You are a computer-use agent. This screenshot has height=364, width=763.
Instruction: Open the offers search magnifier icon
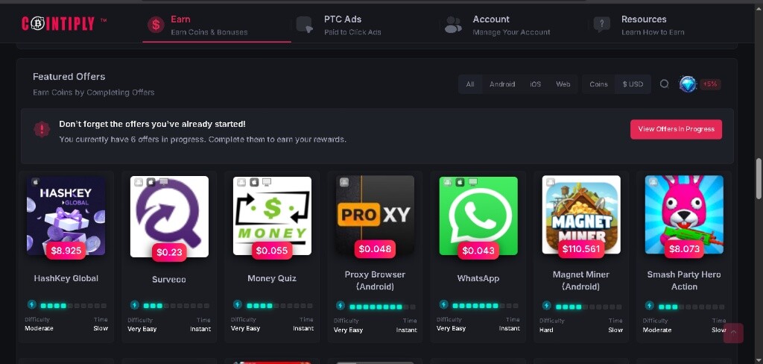(x=664, y=84)
